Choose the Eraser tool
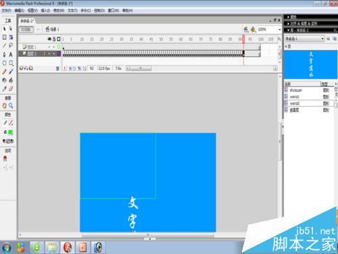 pyautogui.click(x=11, y=89)
